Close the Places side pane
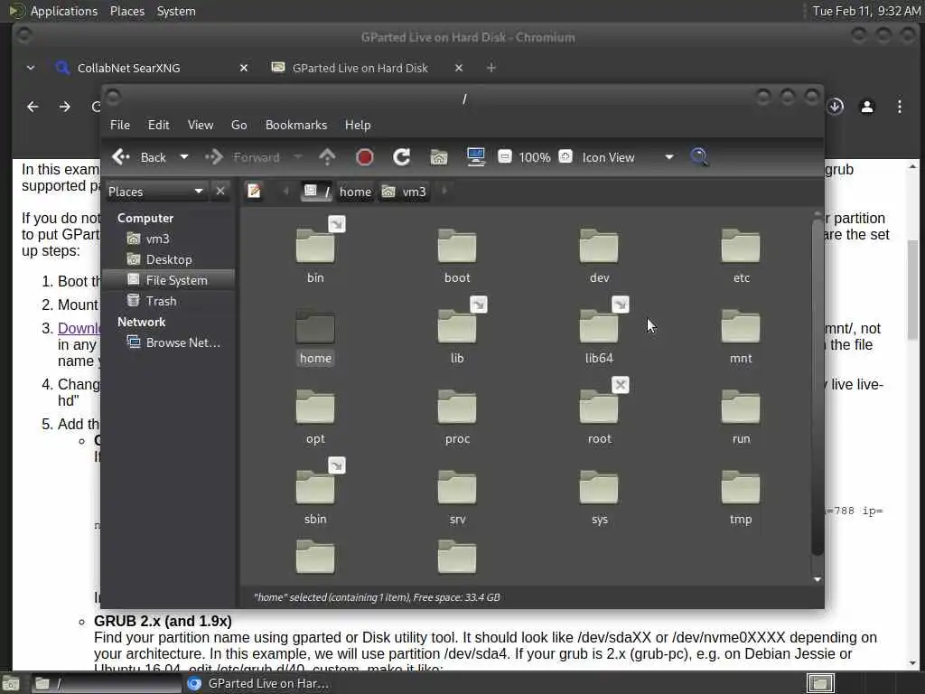Viewport: 925px width, 694px height. point(220,192)
